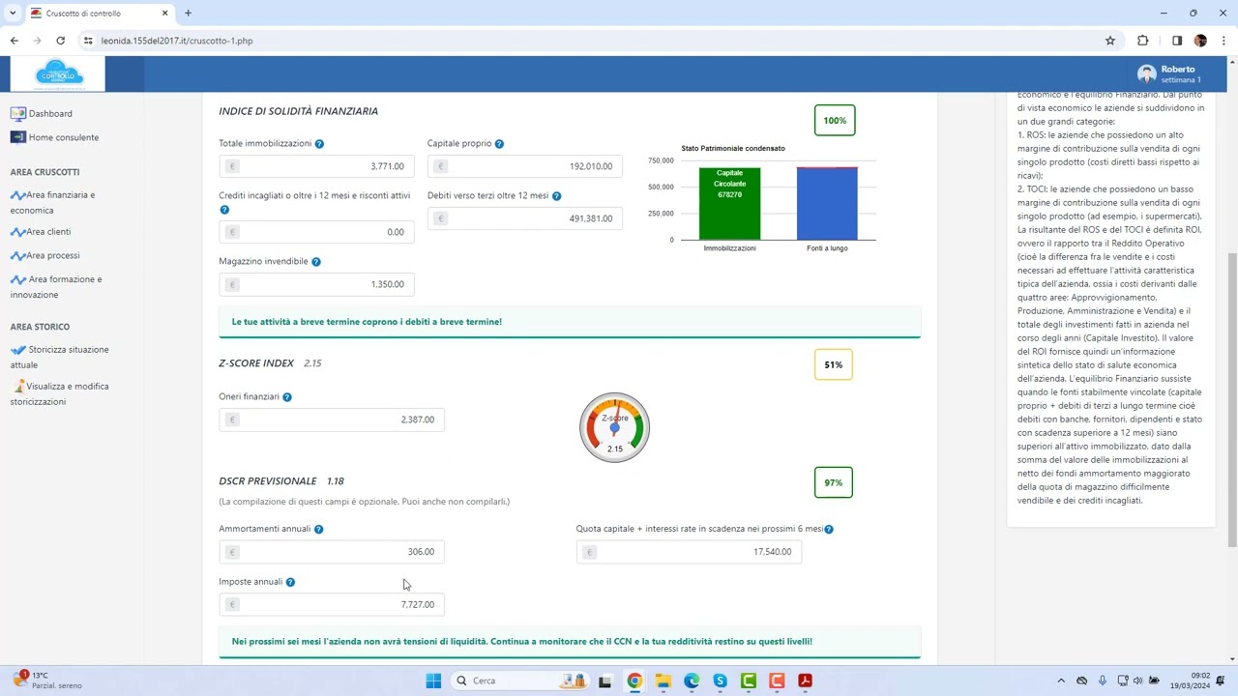Open Area clienti link
The image size is (1238, 696).
[48, 232]
